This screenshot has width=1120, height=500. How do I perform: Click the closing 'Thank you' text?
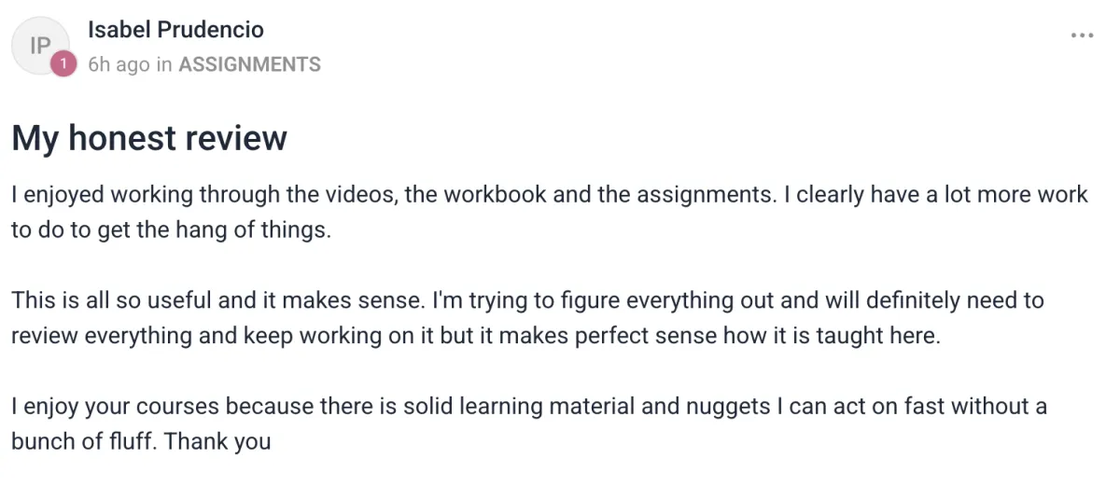tap(217, 441)
